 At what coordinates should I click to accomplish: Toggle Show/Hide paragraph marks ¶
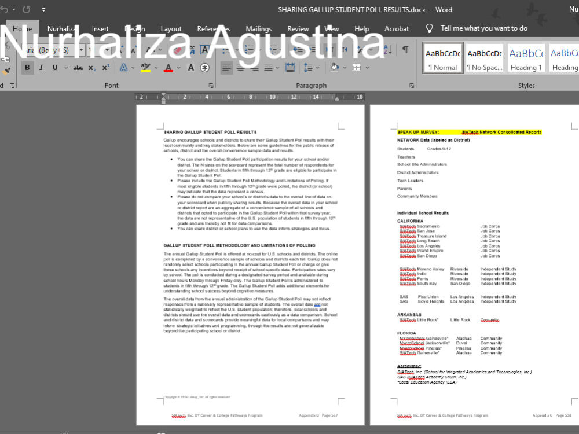tap(405, 50)
